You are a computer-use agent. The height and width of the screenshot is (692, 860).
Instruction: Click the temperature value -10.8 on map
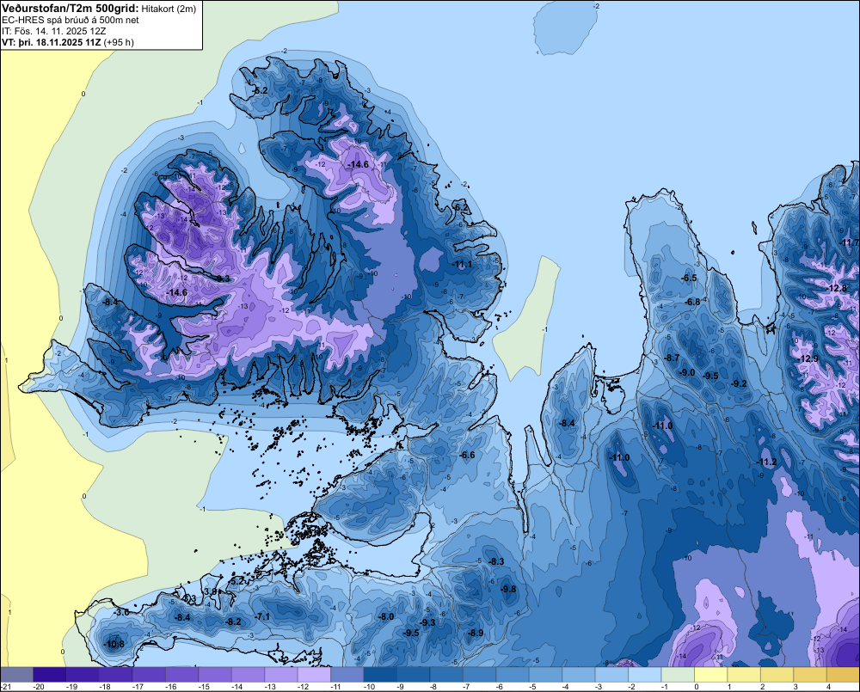pos(114,644)
